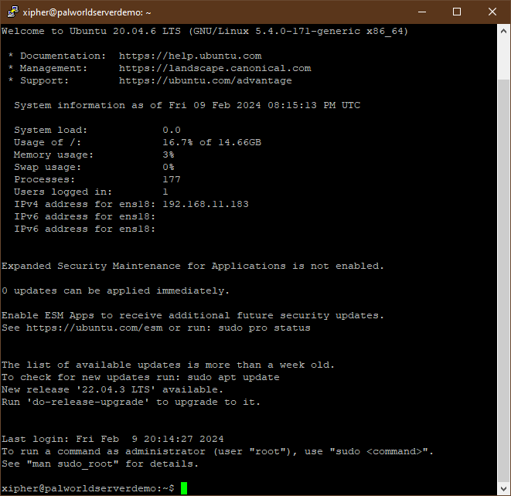511x496 pixels.
Task: Click the scrollbar down arrow
Action: [503, 488]
